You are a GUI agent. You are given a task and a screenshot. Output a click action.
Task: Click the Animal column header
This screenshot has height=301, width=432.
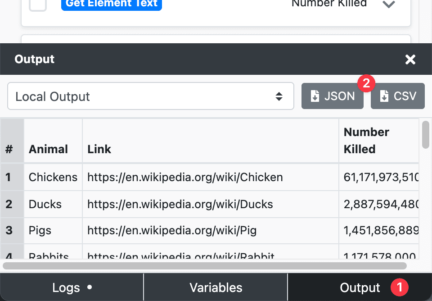[49, 149]
